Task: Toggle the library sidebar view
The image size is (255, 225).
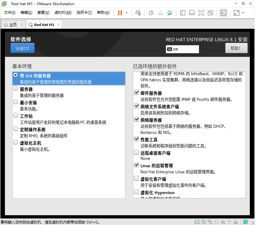Action: (x=183, y=13)
